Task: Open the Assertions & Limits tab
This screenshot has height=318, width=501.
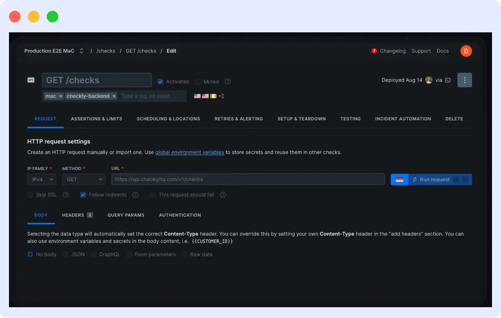Action: click(97, 119)
